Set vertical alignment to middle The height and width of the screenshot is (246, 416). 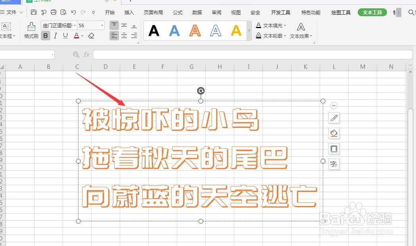click(x=124, y=25)
